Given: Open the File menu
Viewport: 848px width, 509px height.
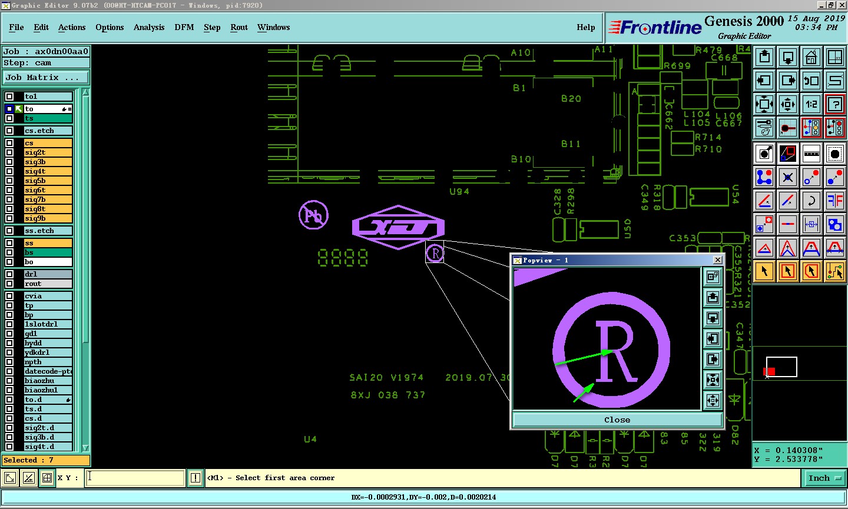Looking at the screenshot, I should coord(16,27).
